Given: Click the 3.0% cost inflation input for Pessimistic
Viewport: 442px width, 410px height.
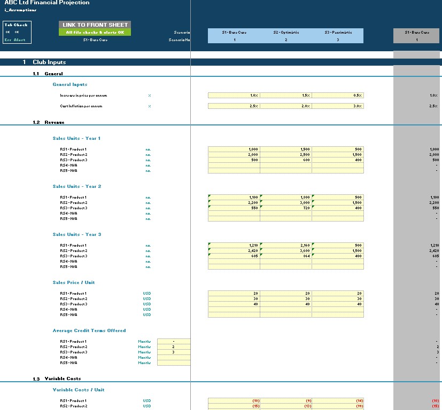Looking at the screenshot, I should (338, 106).
